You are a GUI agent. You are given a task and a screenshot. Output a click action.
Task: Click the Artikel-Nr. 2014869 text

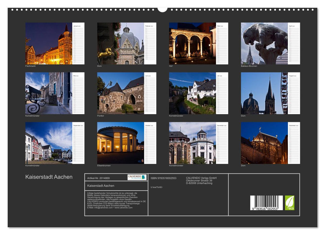[x=98, y=179]
